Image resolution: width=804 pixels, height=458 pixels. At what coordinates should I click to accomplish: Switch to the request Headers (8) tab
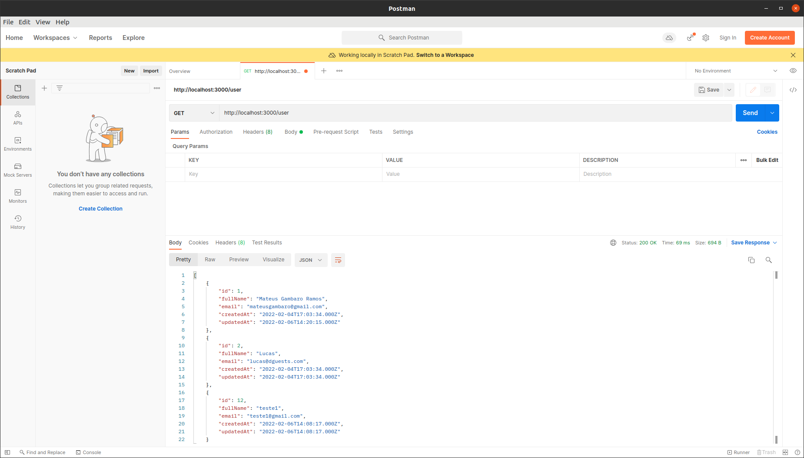pos(258,132)
